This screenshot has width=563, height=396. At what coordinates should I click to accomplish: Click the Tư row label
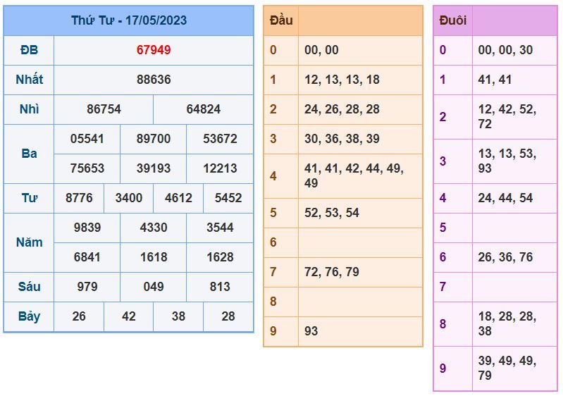pyautogui.click(x=29, y=198)
